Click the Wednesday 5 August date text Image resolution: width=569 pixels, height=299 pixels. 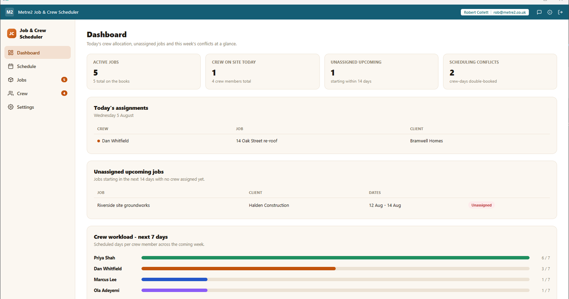[114, 115]
